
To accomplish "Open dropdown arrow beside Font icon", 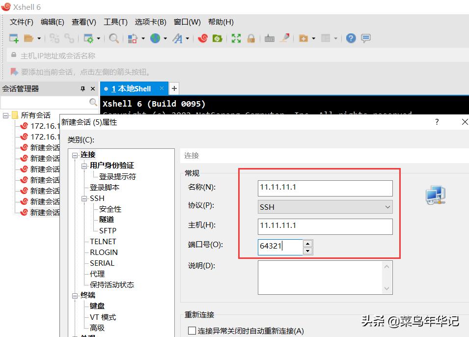I will (188, 38).
